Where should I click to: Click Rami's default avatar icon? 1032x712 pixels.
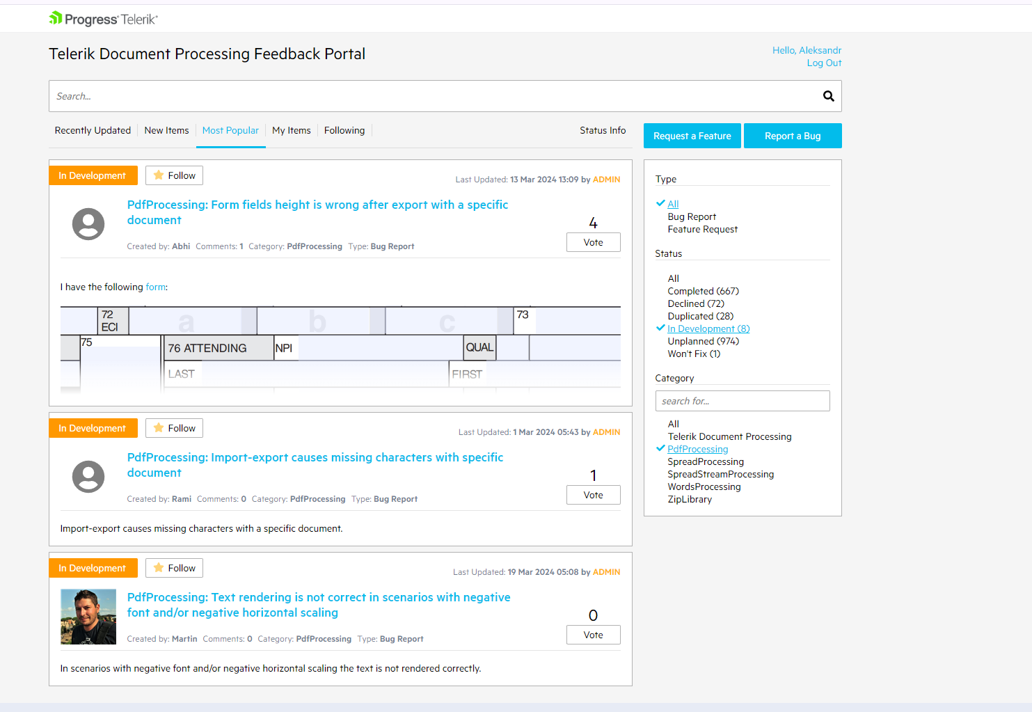(x=88, y=477)
